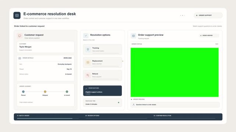
Task: Click the person icon beside Question linked
Action: (x=134, y=105)
